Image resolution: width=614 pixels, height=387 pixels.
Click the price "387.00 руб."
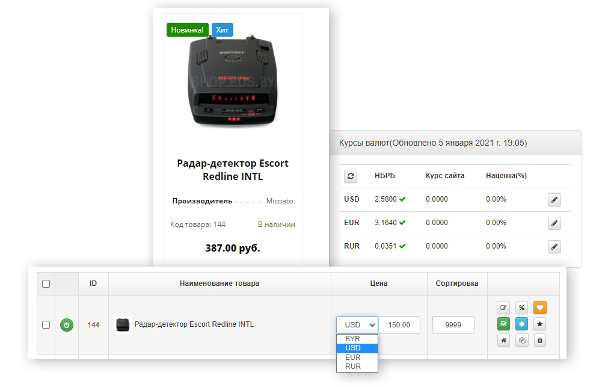coord(233,248)
